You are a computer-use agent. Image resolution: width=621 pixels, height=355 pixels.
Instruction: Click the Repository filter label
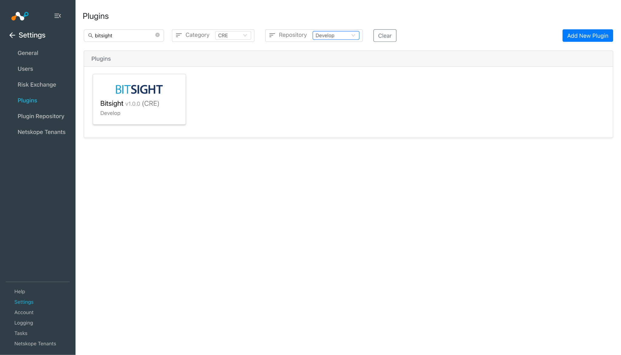pos(293,35)
